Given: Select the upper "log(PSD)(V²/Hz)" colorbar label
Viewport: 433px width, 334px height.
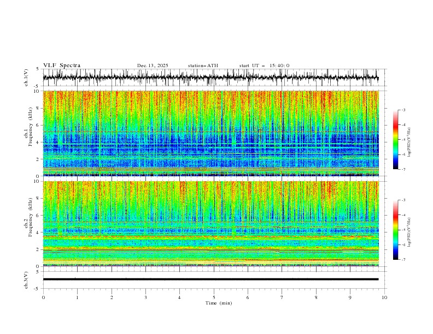Looking at the screenshot, I should pyautogui.click(x=409, y=142).
